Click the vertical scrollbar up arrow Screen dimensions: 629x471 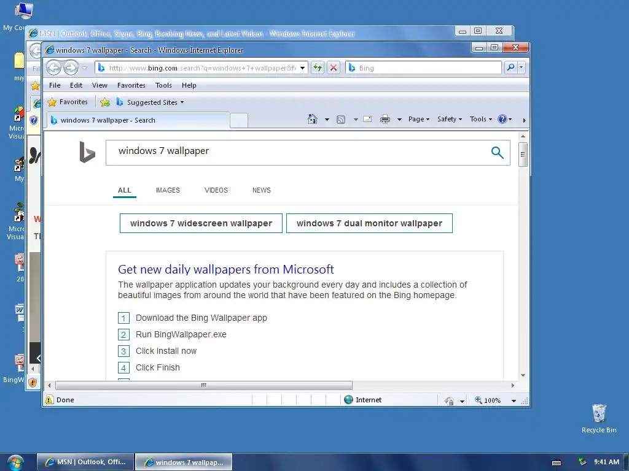pyautogui.click(x=523, y=136)
